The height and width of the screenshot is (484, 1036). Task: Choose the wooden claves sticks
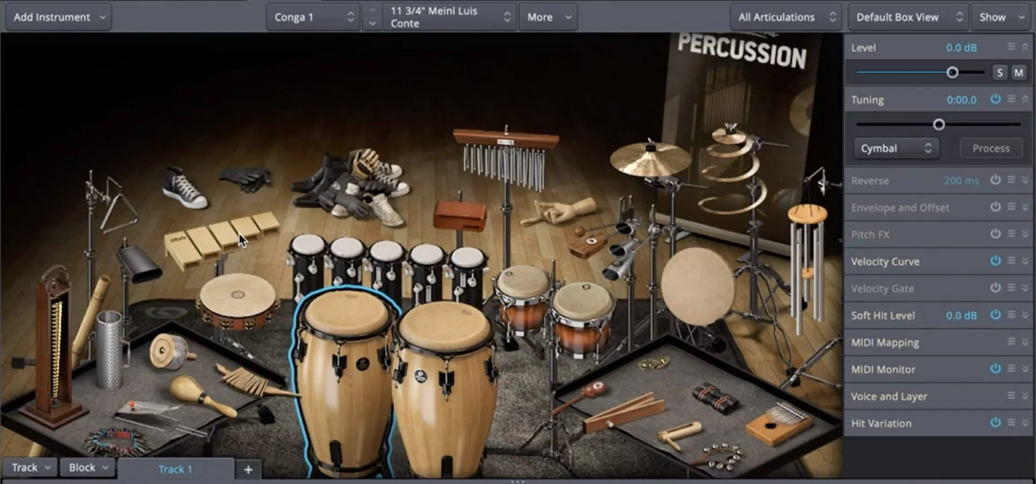(625, 413)
